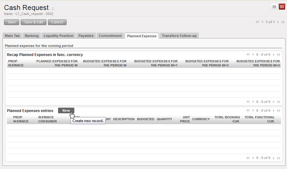Switch to list view icon

pos(274,7)
